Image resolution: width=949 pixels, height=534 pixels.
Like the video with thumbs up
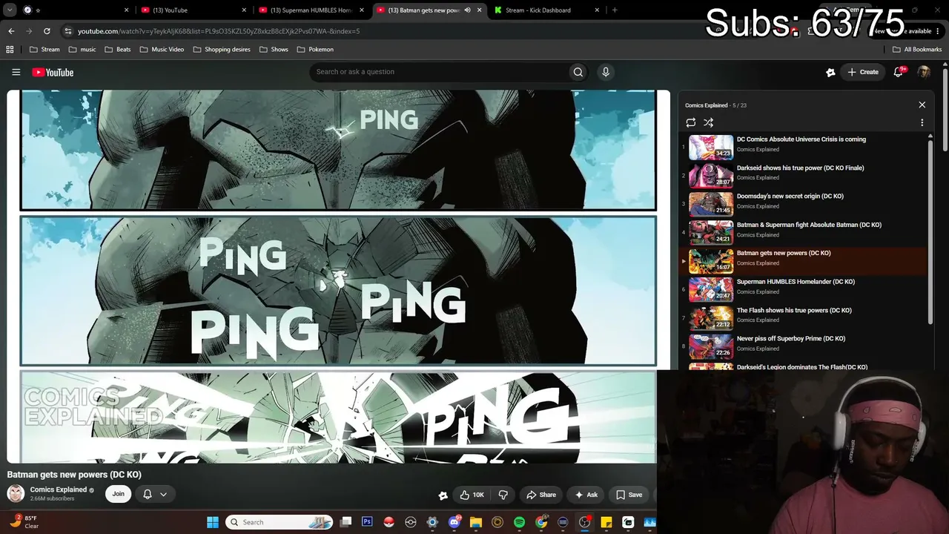(x=472, y=495)
